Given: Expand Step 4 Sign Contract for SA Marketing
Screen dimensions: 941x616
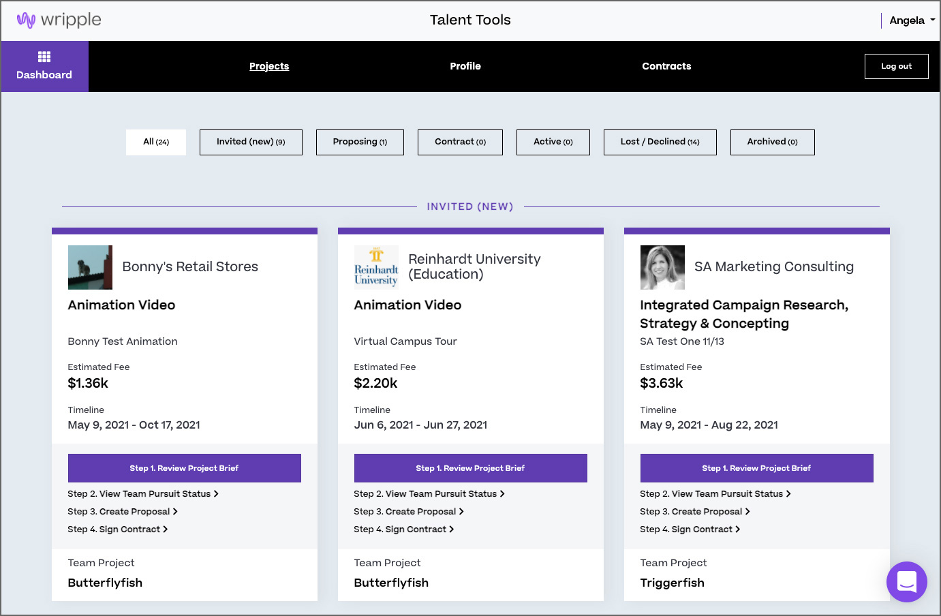Looking at the screenshot, I should pyautogui.click(x=690, y=529).
